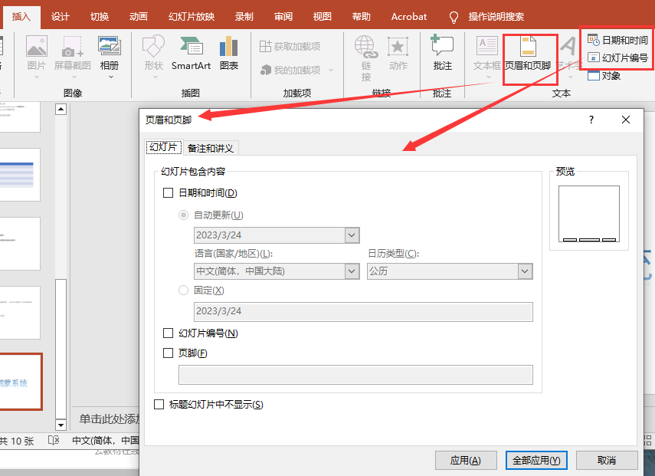The width and height of the screenshot is (655, 476).
Task: Open the 中文(简体，中国大陆) language dropdown
Action: click(x=352, y=271)
